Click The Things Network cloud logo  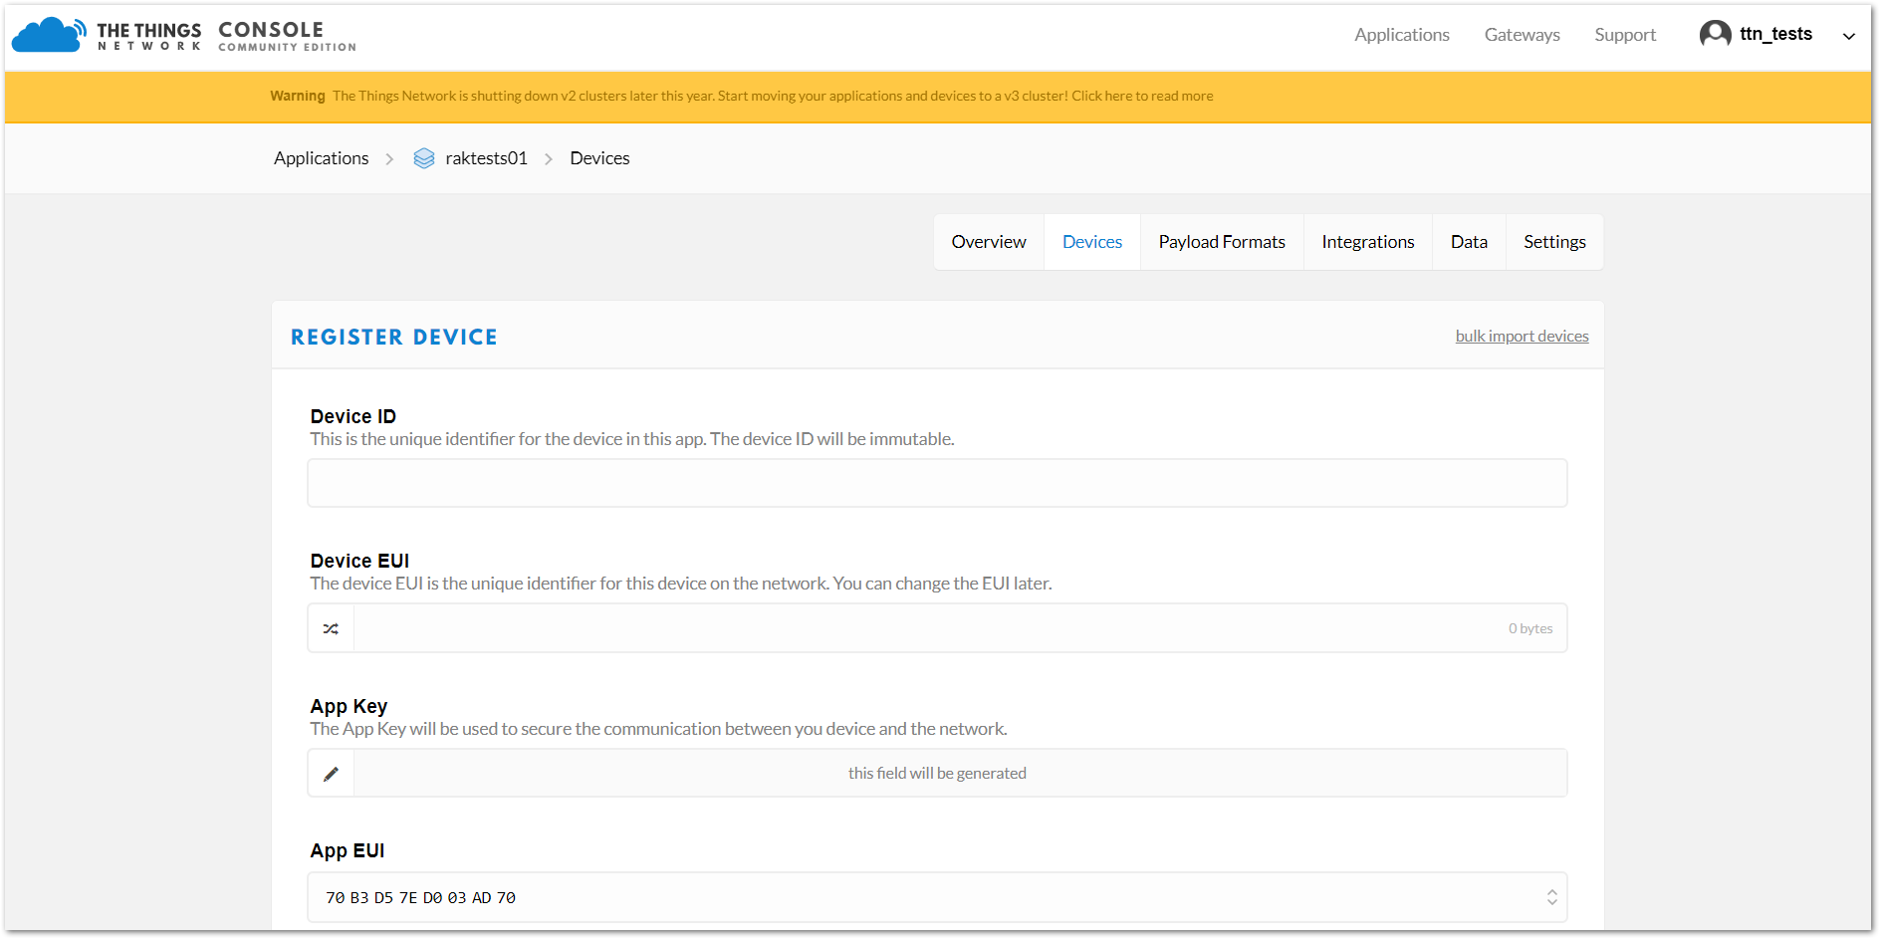pos(48,35)
